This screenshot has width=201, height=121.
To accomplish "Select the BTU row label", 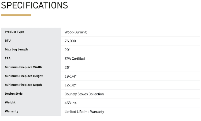I will [x=8, y=41].
